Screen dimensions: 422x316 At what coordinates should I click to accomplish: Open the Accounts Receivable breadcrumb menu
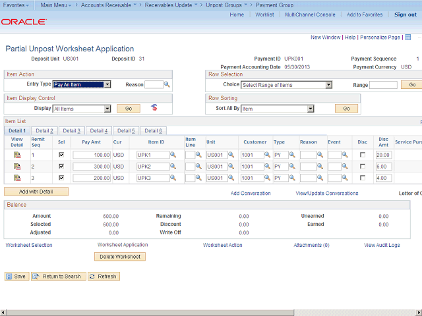(x=104, y=5)
